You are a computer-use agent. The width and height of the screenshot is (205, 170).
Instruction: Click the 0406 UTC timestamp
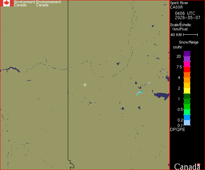pyautogui.click(x=185, y=13)
